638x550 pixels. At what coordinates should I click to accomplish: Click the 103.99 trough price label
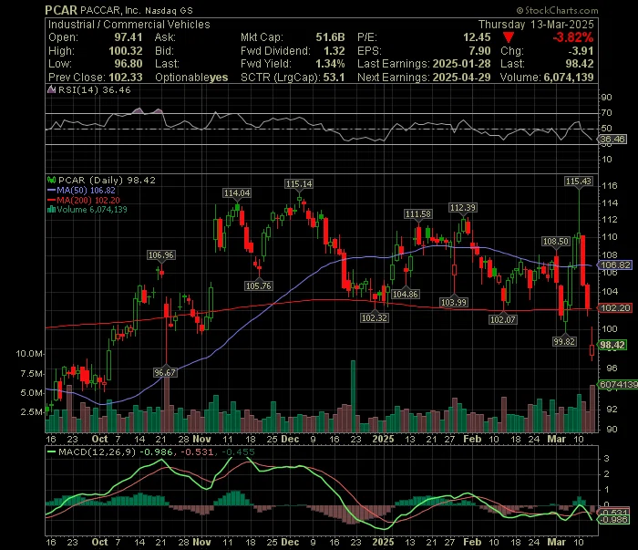(x=454, y=303)
